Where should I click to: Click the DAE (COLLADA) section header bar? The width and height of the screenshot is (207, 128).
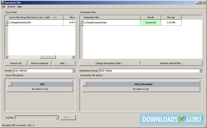coord(143,84)
